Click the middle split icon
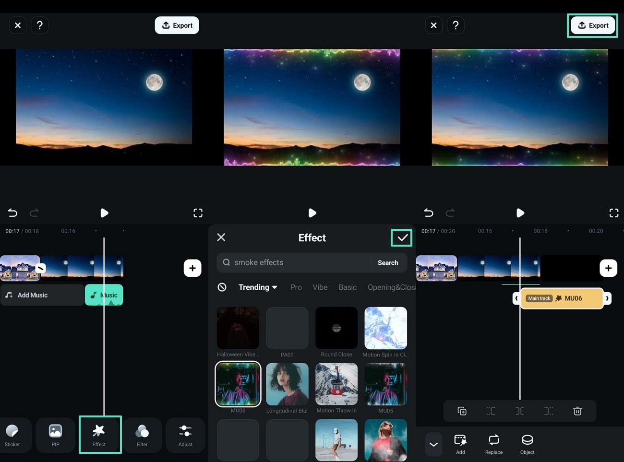Viewport: 624px width, 462px height. pos(520,411)
